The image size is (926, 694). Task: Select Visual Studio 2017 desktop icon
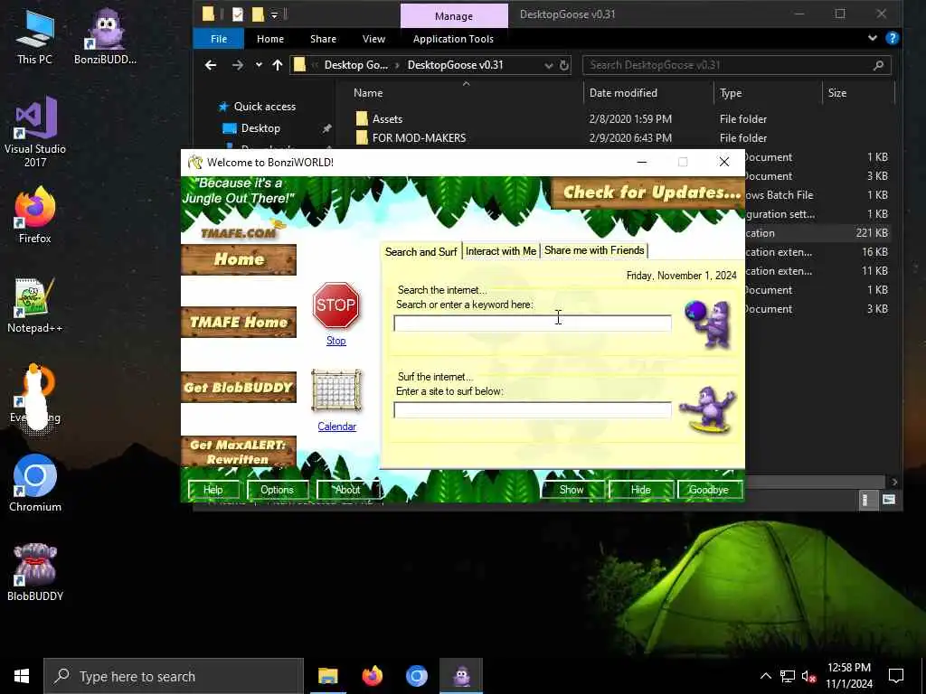coord(35,132)
